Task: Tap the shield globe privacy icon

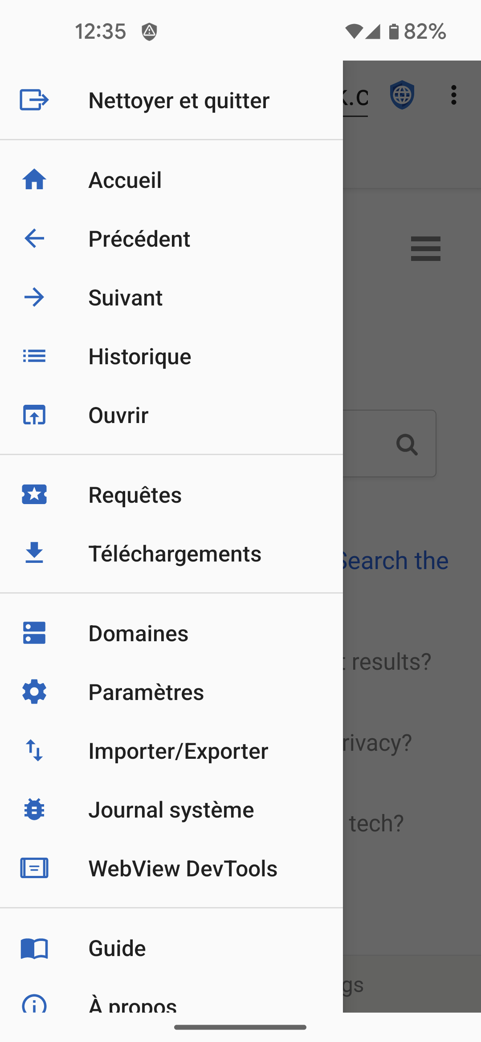Action: pos(402,95)
